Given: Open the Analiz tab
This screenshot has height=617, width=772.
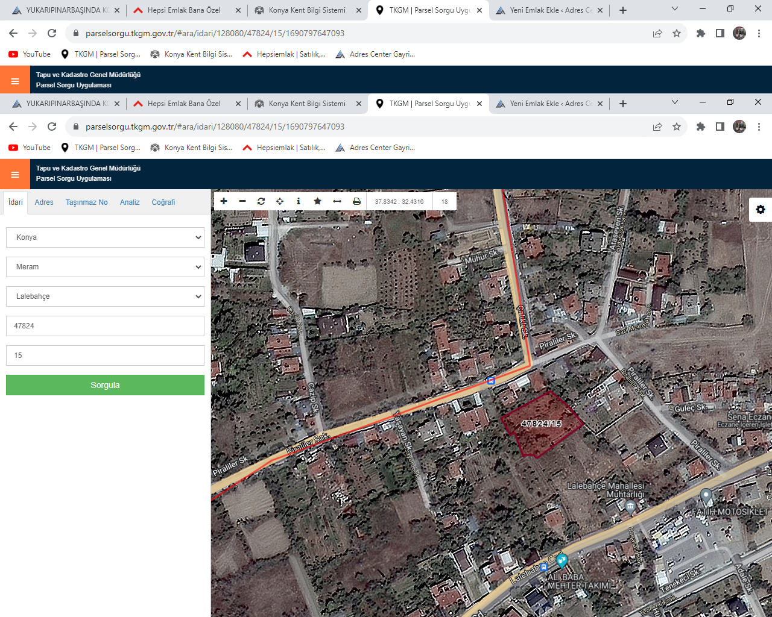Looking at the screenshot, I should coord(130,202).
